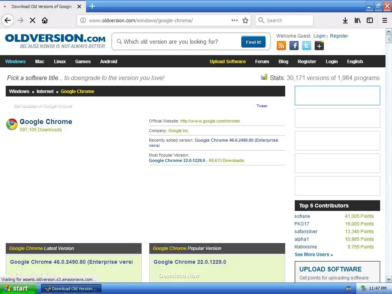
Task: Click Internet in the breadcrumb
Action: pyautogui.click(x=45, y=91)
